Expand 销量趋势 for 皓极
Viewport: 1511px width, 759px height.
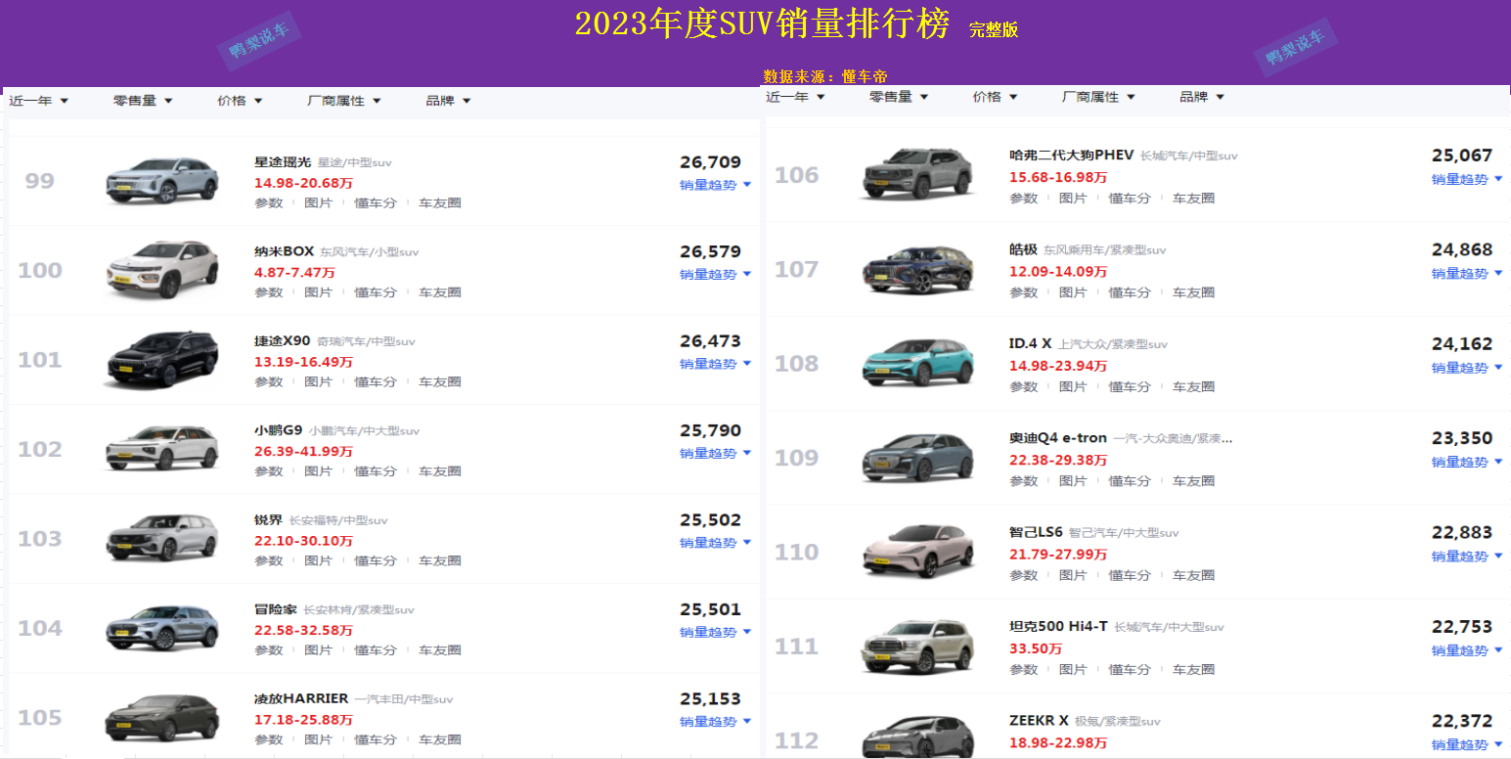[x=1468, y=274]
